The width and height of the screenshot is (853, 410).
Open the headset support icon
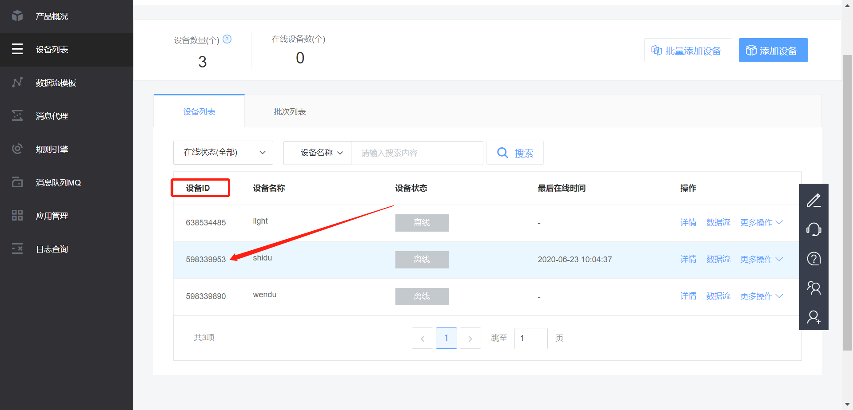point(814,229)
